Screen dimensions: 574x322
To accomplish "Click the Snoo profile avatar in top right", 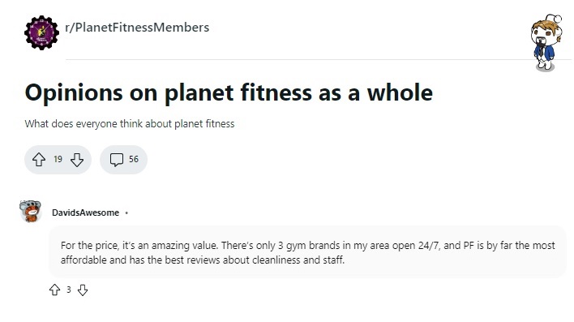I will (546, 42).
